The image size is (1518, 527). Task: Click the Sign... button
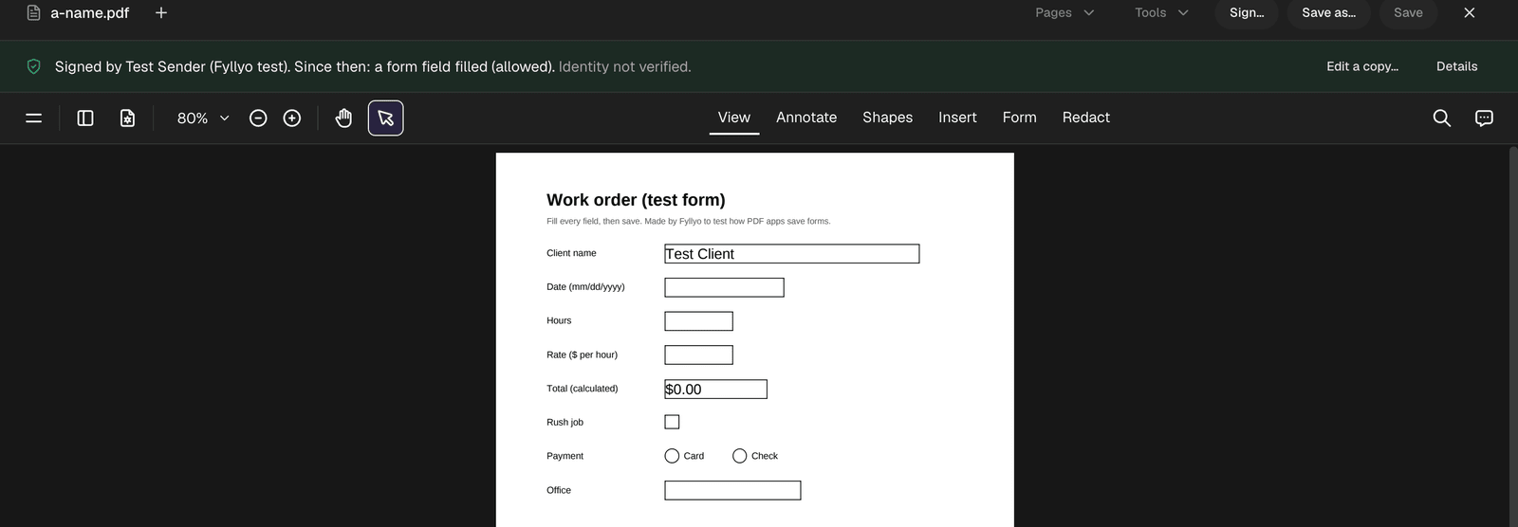coord(1247,13)
